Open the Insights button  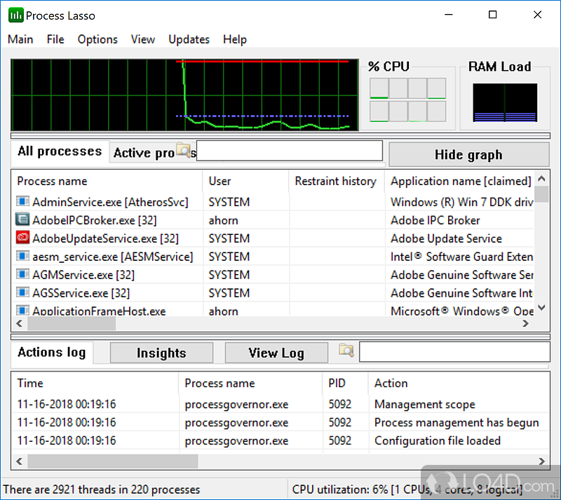pos(161,353)
